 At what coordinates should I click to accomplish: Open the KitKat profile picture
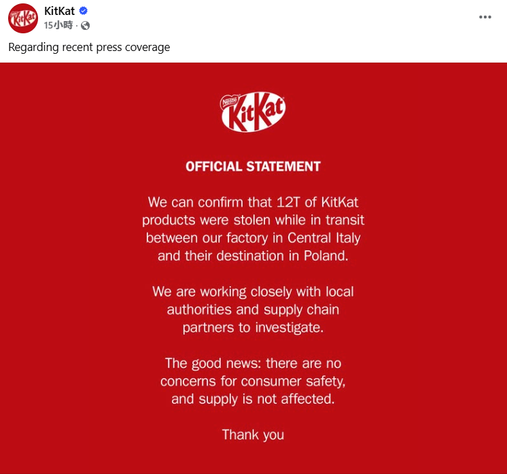[22, 18]
